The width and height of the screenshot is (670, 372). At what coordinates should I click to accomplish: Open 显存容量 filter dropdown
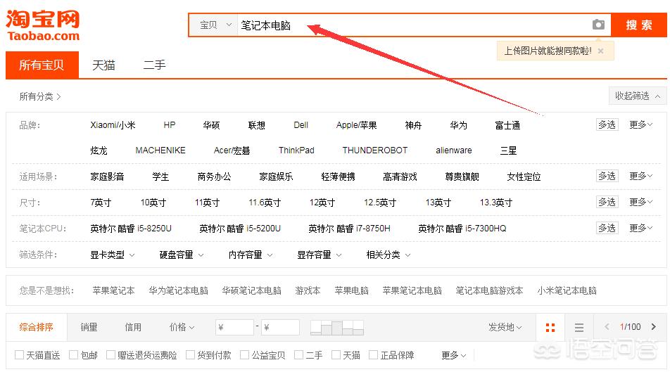tap(320, 255)
